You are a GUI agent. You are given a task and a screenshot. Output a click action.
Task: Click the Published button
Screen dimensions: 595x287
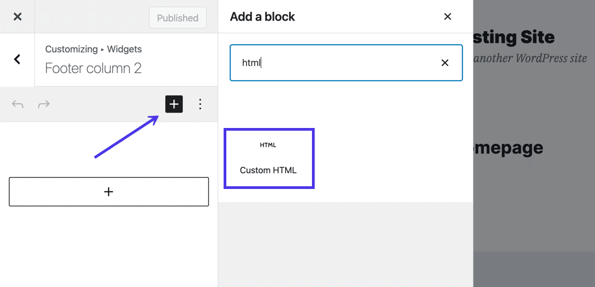pyautogui.click(x=177, y=18)
